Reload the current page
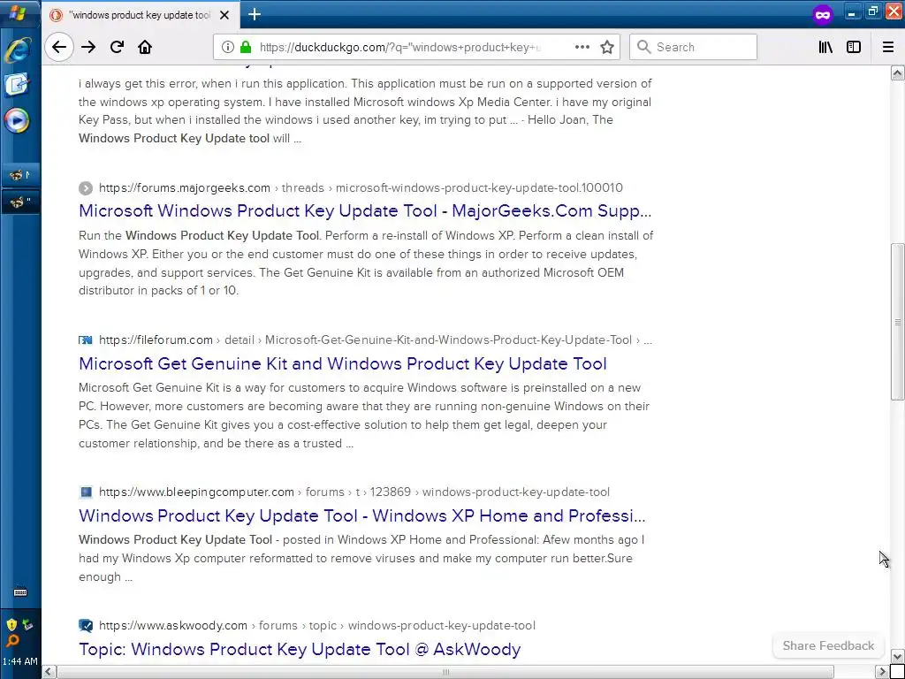Viewport: 905px width, 679px height. coord(118,47)
